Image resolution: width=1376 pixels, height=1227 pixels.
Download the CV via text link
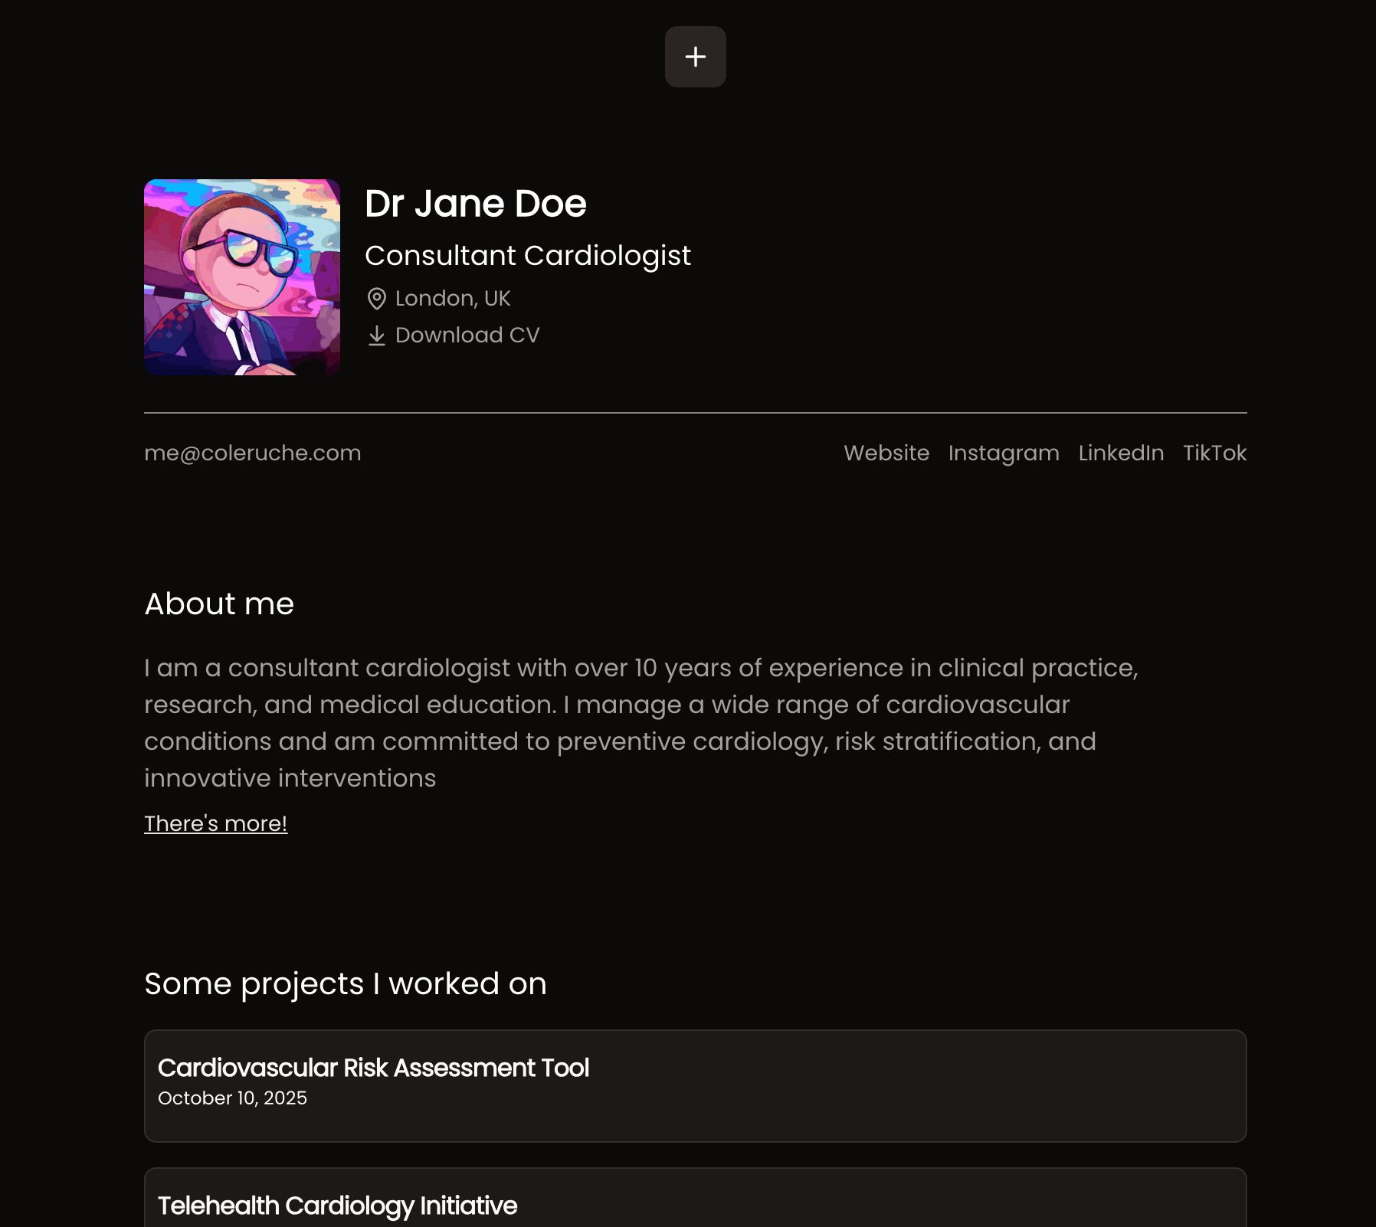pos(467,335)
